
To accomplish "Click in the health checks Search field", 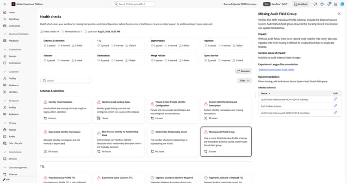I will (x=66, y=81).
